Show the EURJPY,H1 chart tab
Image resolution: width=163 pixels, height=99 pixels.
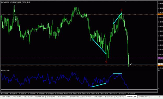(109, 97)
